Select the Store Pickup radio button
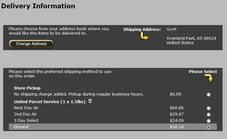This screenshot has height=139, width=227. coord(208,95)
